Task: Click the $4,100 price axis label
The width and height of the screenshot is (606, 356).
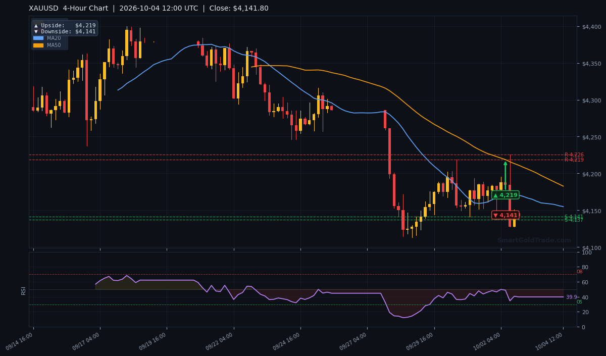Action: click(x=591, y=248)
